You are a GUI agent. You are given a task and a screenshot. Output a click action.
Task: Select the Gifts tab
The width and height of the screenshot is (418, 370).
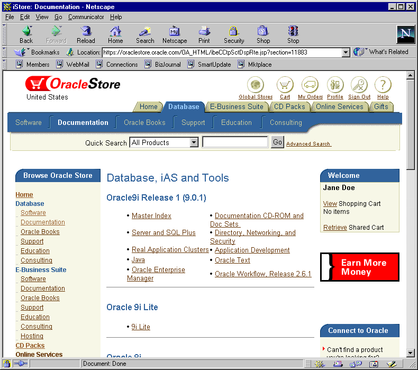(x=381, y=107)
